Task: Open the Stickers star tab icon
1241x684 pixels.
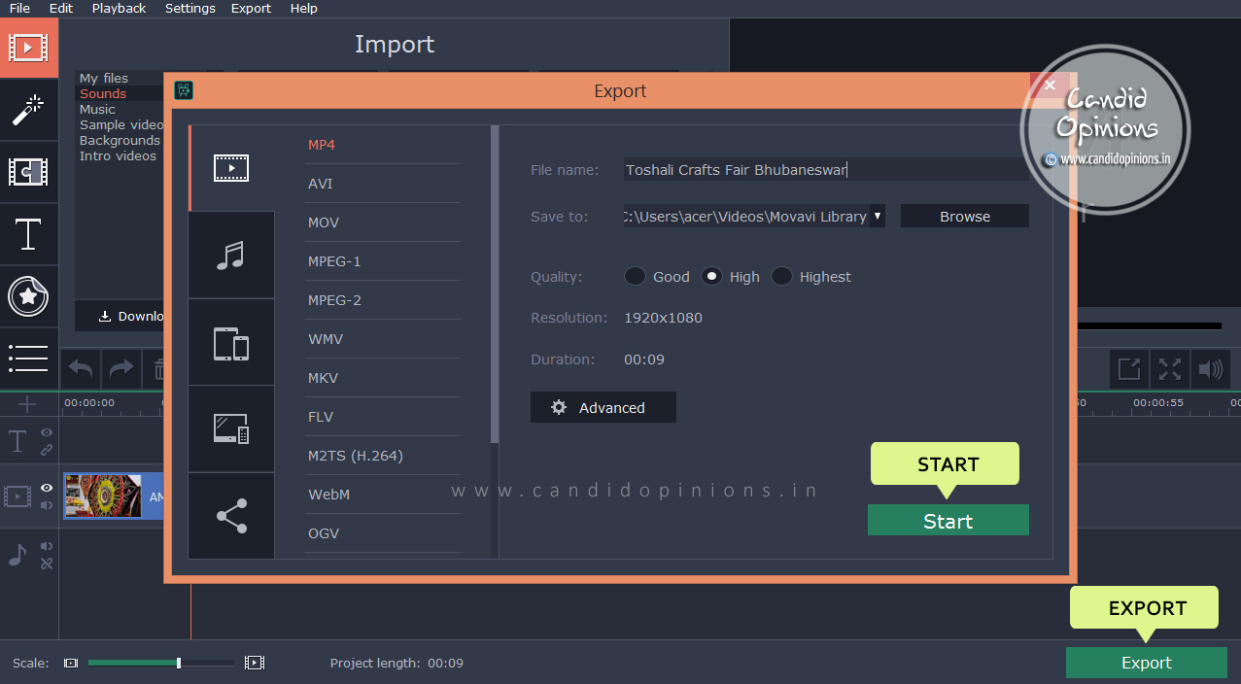Action: click(29, 296)
